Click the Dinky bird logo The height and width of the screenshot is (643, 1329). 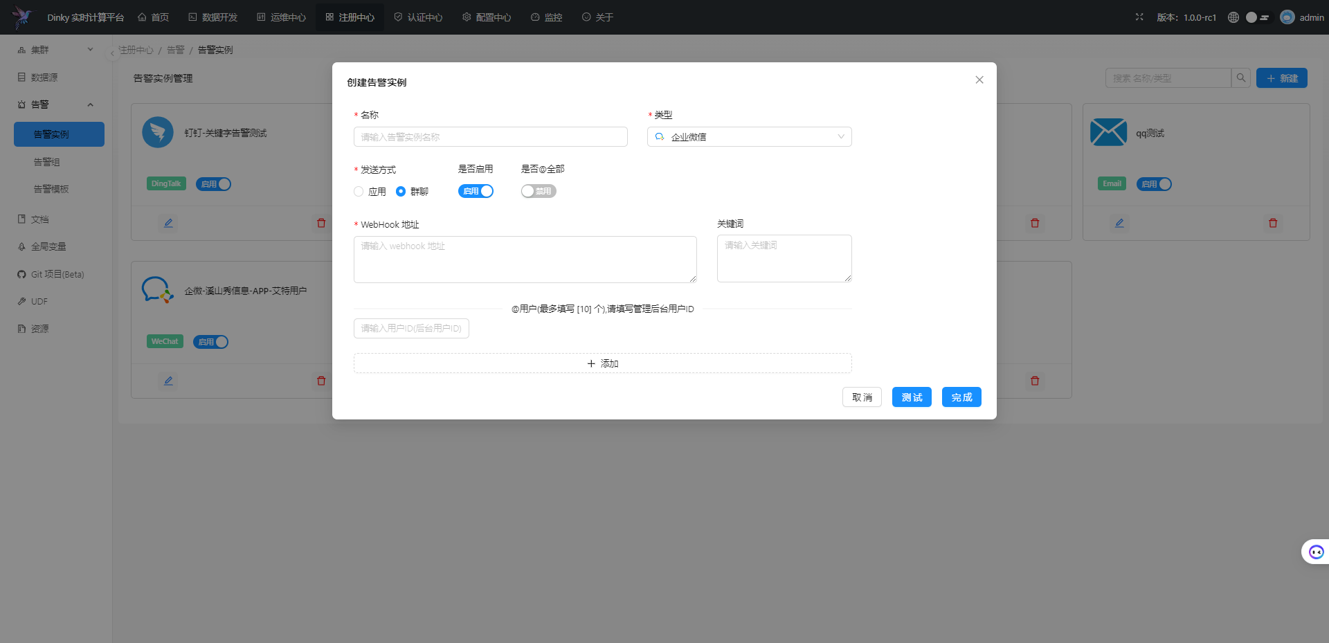pos(21,17)
